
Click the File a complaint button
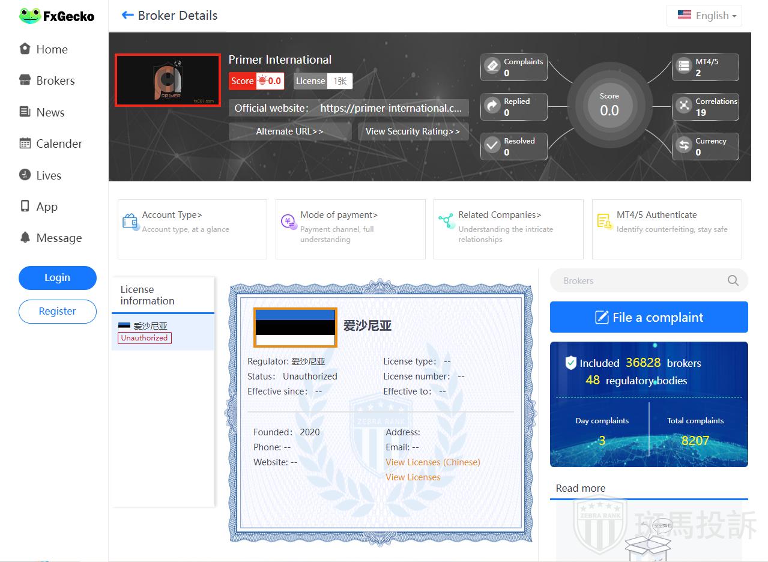click(x=649, y=317)
